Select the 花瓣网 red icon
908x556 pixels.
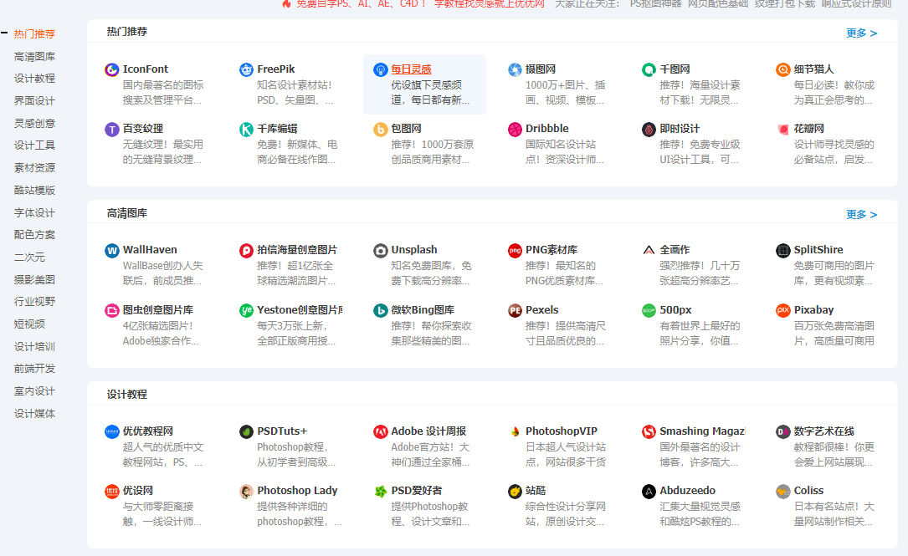click(x=783, y=130)
